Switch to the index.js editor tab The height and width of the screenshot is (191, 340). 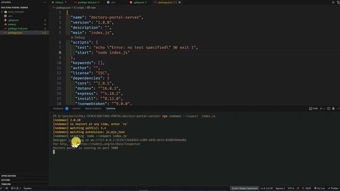click(59, 2)
